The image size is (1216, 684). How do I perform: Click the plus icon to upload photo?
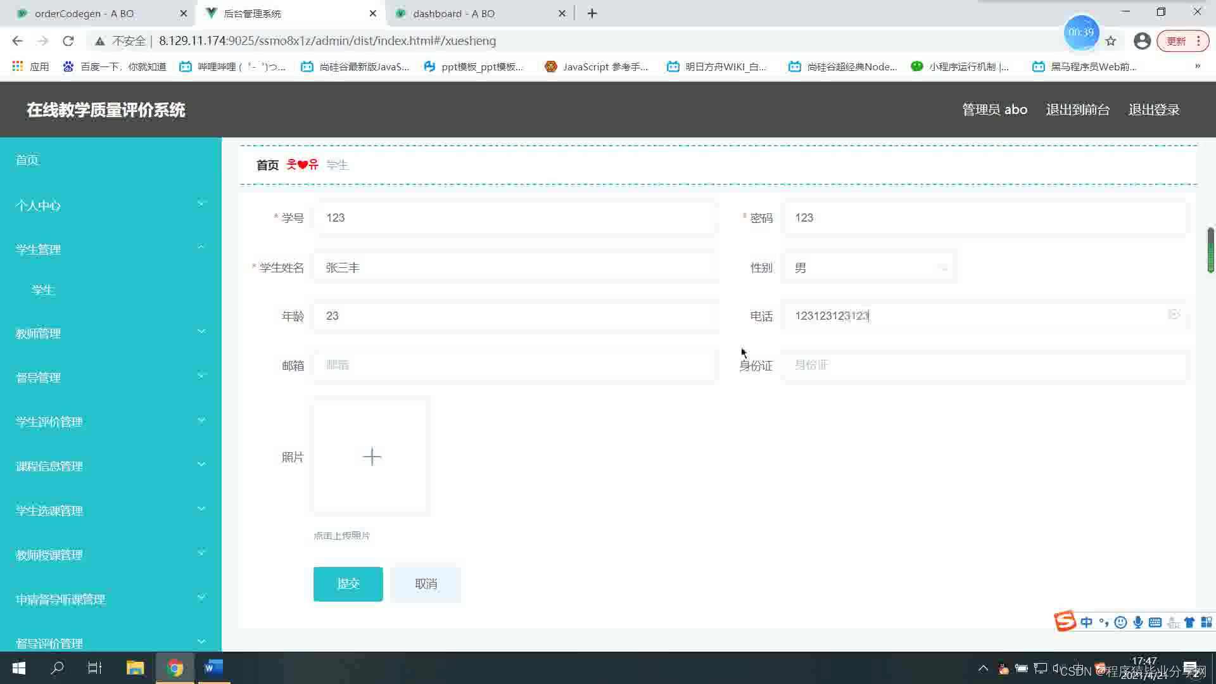coord(372,457)
